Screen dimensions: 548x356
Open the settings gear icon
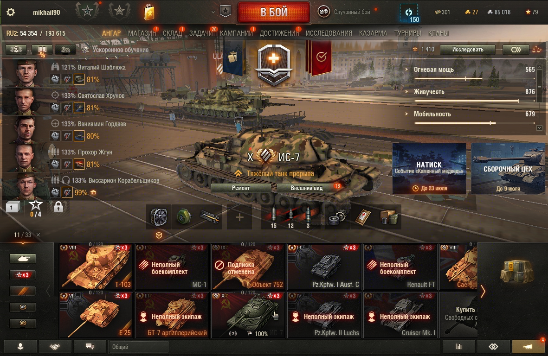(x=11, y=12)
